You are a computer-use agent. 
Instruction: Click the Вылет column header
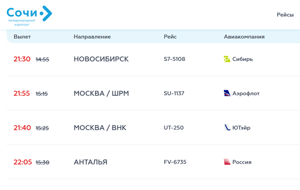(x=22, y=37)
